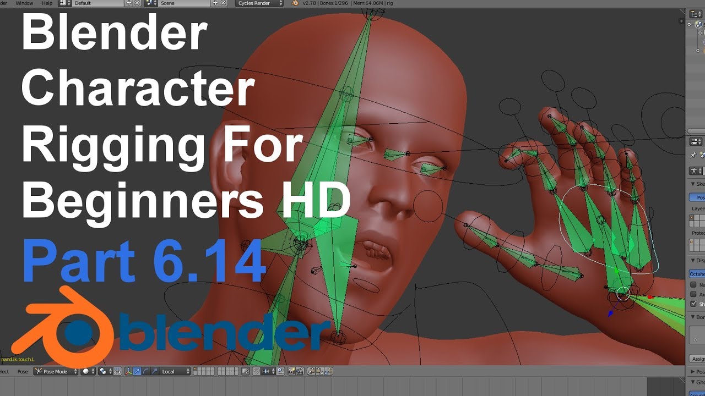Image resolution: width=705 pixels, height=396 pixels.
Task: Open the pivot point selector
Action: [106, 372]
